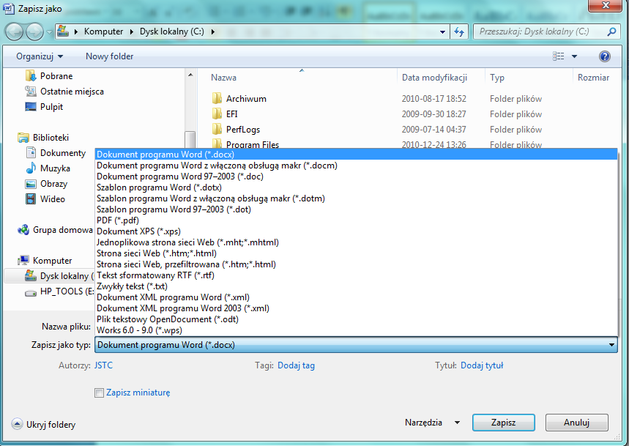
Task: Sort by Nazwa column header
Action: (297, 78)
